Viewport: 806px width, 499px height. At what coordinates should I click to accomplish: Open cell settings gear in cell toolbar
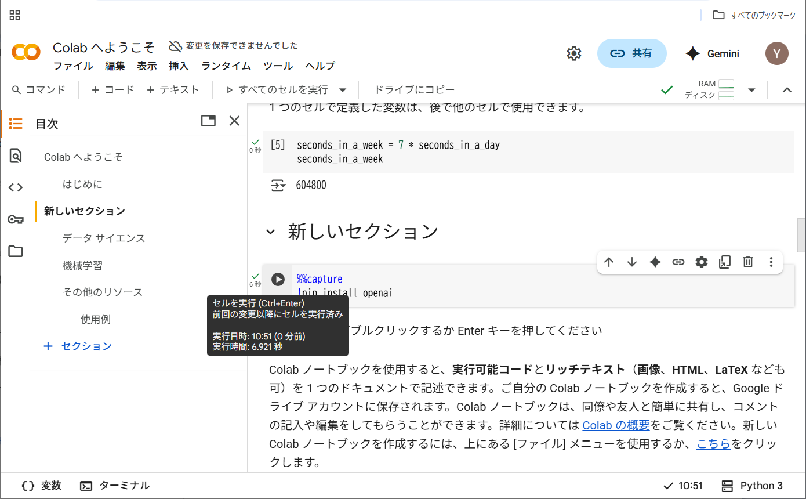click(x=702, y=262)
